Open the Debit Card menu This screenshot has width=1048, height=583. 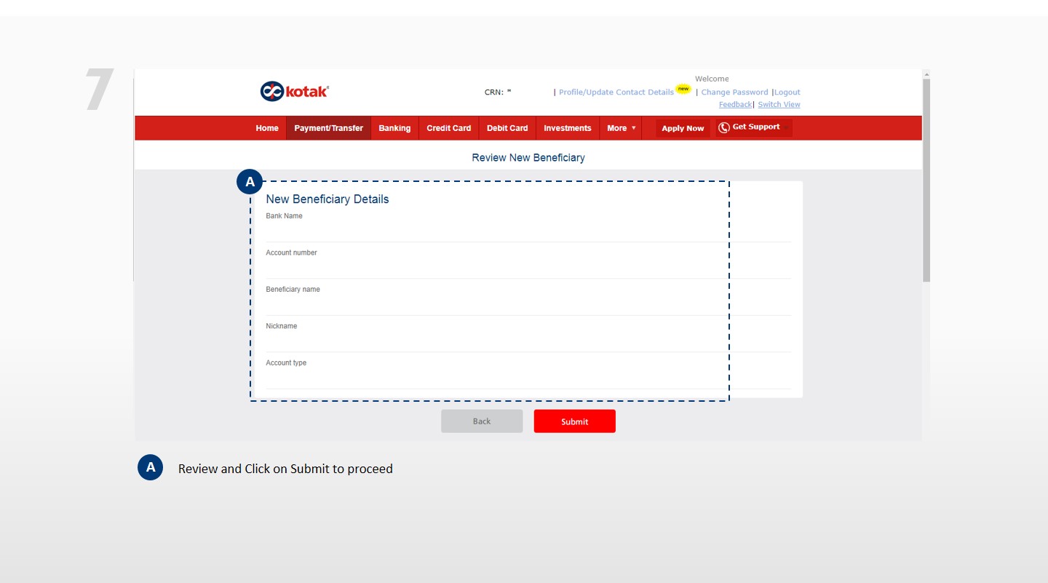[507, 128]
